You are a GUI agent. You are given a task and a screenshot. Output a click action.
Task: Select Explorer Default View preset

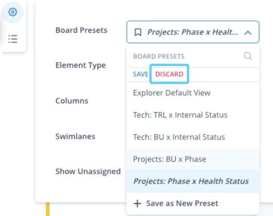(x=171, y=93)
